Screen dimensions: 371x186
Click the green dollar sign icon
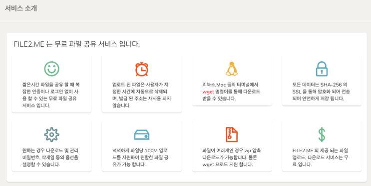pyautogui.click(x=322, y=135)
